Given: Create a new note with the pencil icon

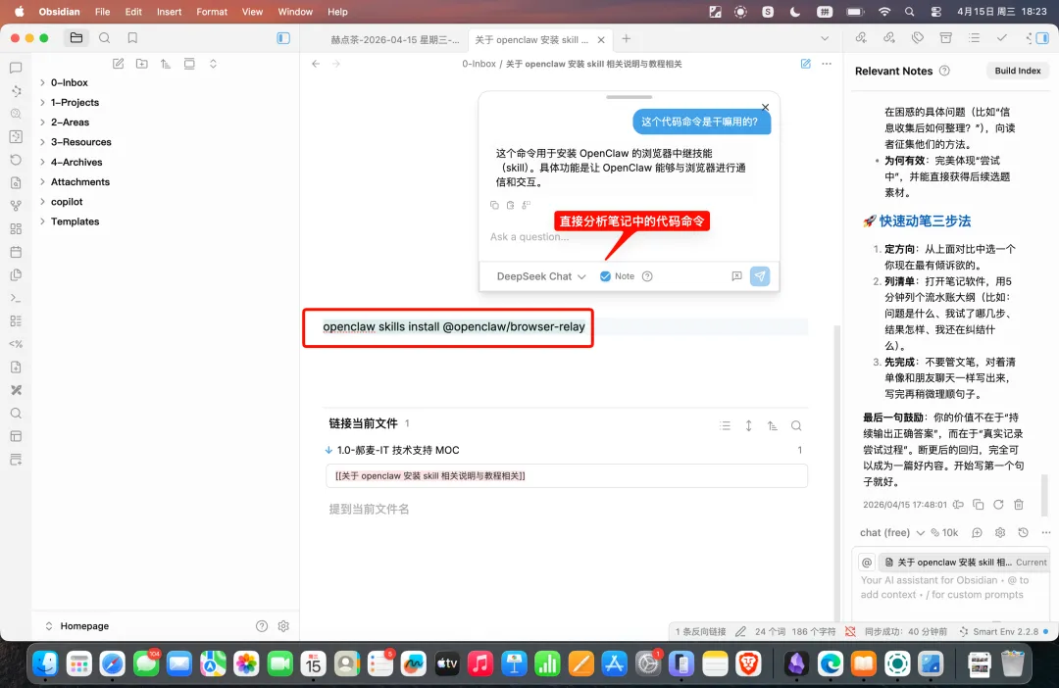Looking at the screenshot, I should (119, 64).
